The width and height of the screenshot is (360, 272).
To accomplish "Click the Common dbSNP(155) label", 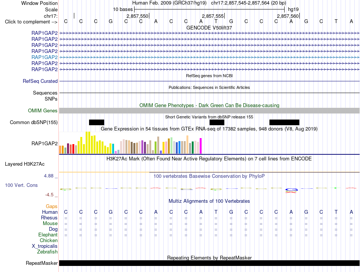I will pyautogui.click(x=34, y=122).
